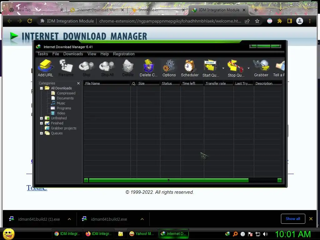Open the Help menu
The height and width of the screenshot is (240, 320).
tap(104, 54)
